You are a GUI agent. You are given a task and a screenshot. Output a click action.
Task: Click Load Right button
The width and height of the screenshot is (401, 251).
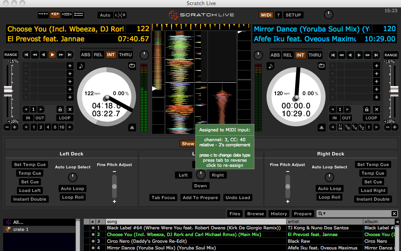click(x=373, y=190)
